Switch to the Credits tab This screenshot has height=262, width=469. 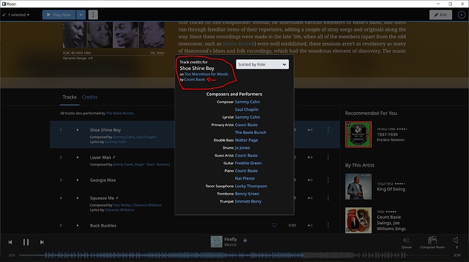click(90, 97)
